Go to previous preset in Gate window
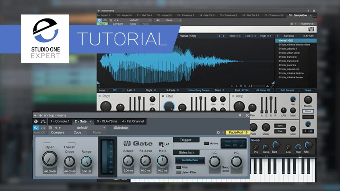Image resolution: width=340 pixels, height=191 pixels. click(x=56, y=128)
